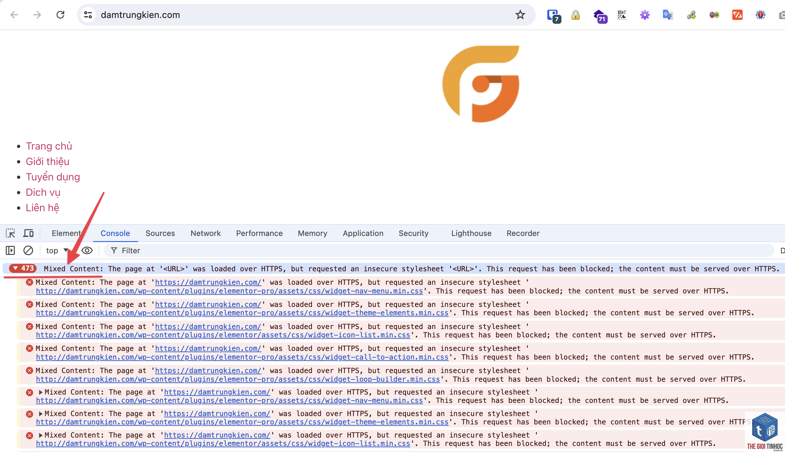Click the orange site logo image

tap(481, 84)
